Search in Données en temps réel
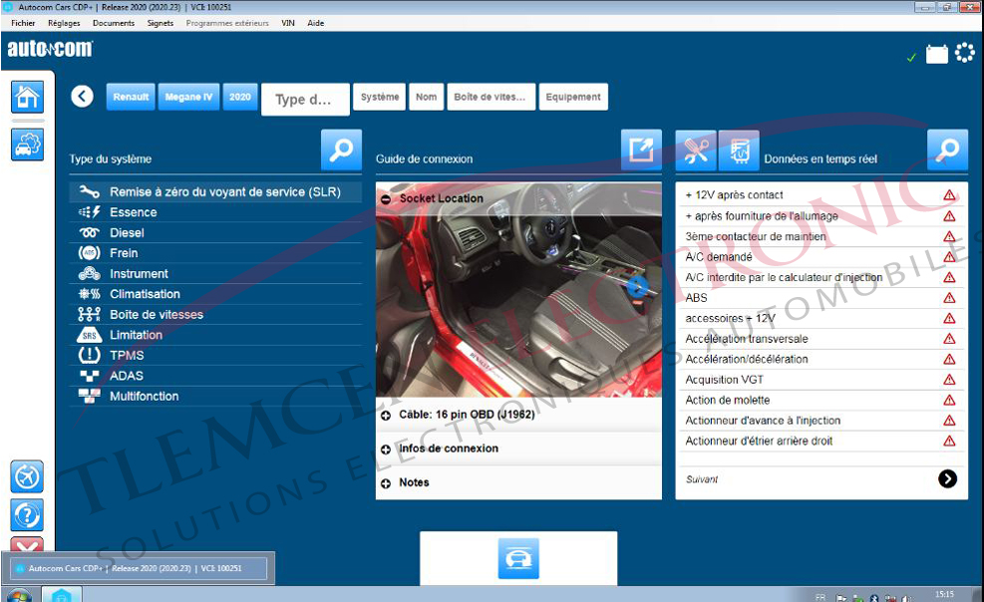This screenshot has width=984, height=602. click(x=947, y=150)
